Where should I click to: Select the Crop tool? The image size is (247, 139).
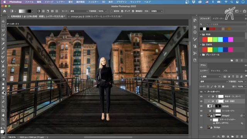pos(3,39)
